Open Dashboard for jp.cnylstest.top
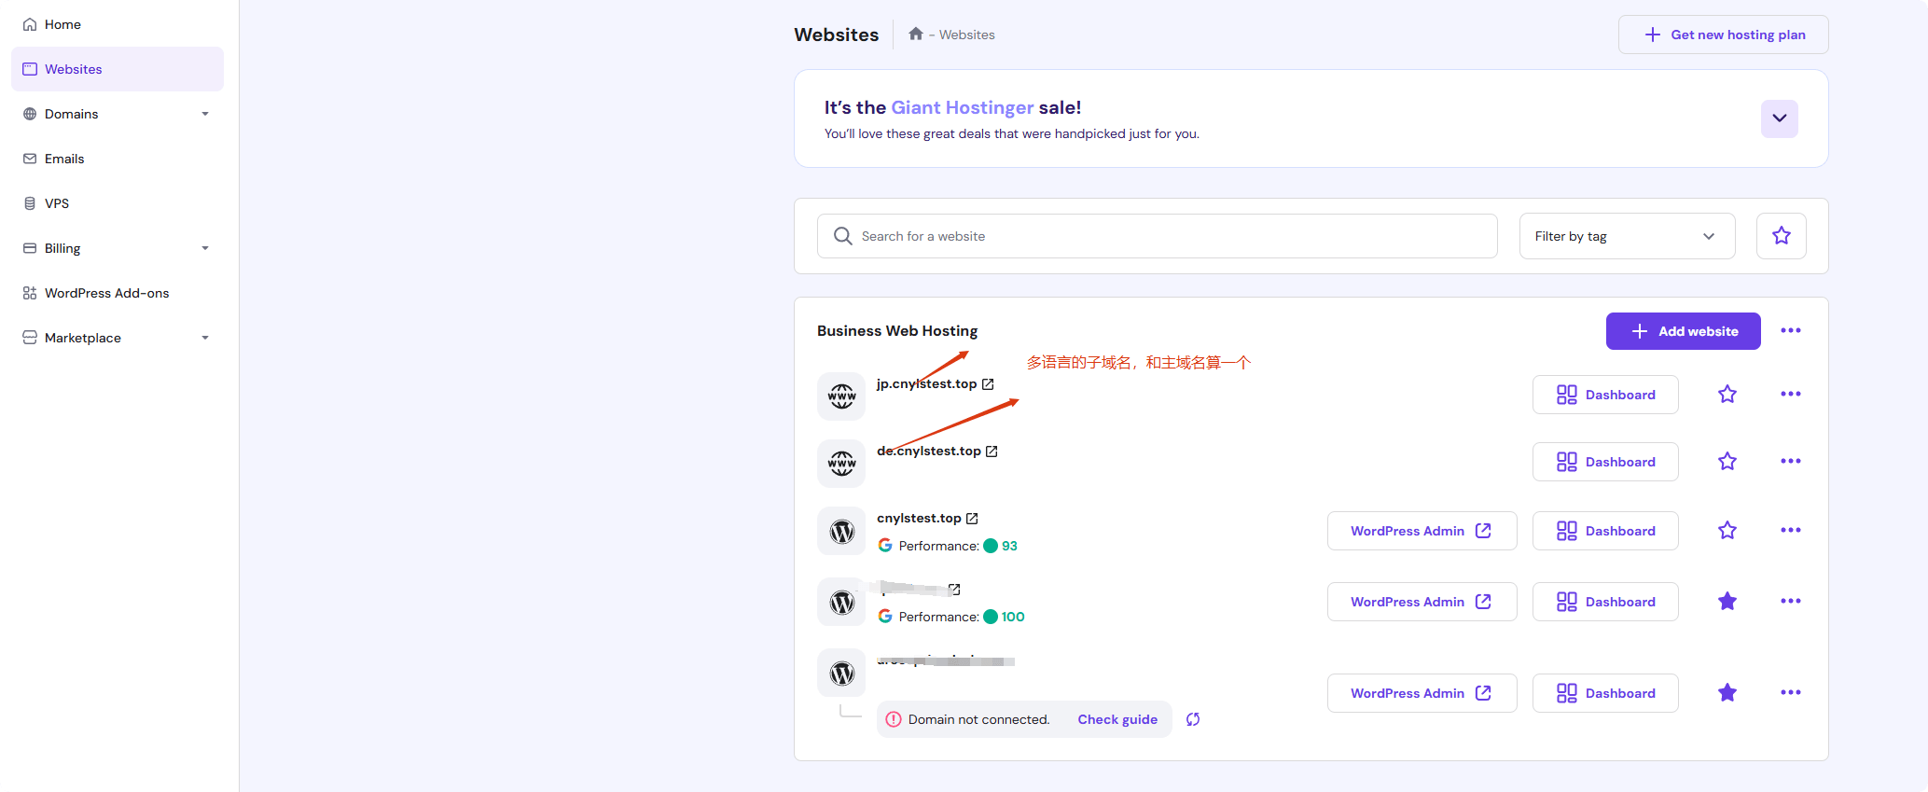Screen dimensions: 1928x792 tap(1604, 395)
